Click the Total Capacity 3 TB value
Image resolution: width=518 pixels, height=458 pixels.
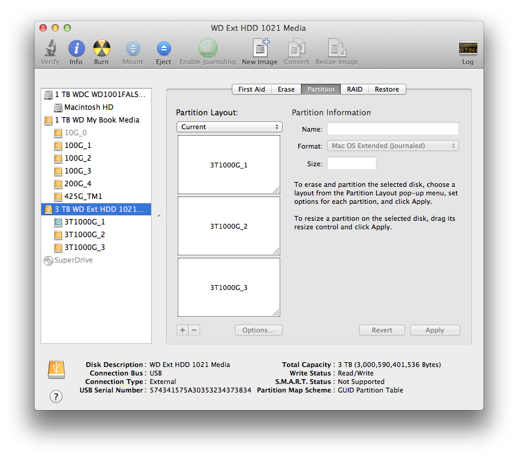pyautogui.click(x=389, y=365)
